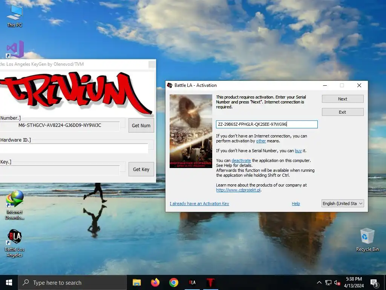Viewport: 386px width, 290px height.
Task: Launch File Explorer from taskbar
Action: (136, 282)
